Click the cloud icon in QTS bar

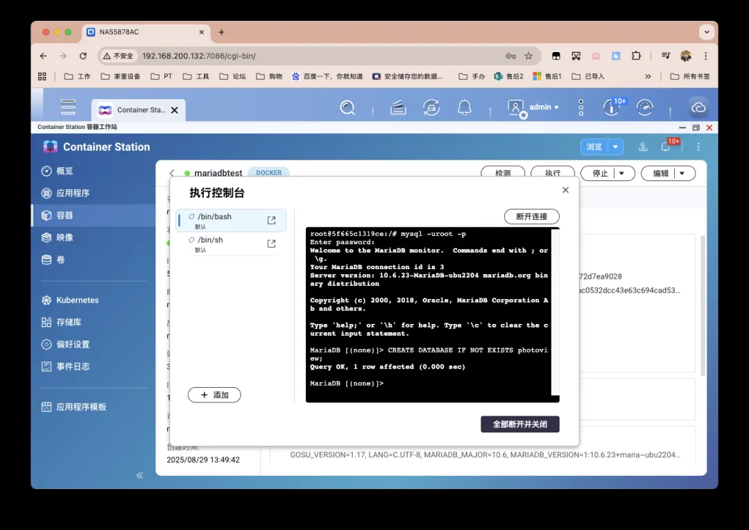(x=698, y=108)
